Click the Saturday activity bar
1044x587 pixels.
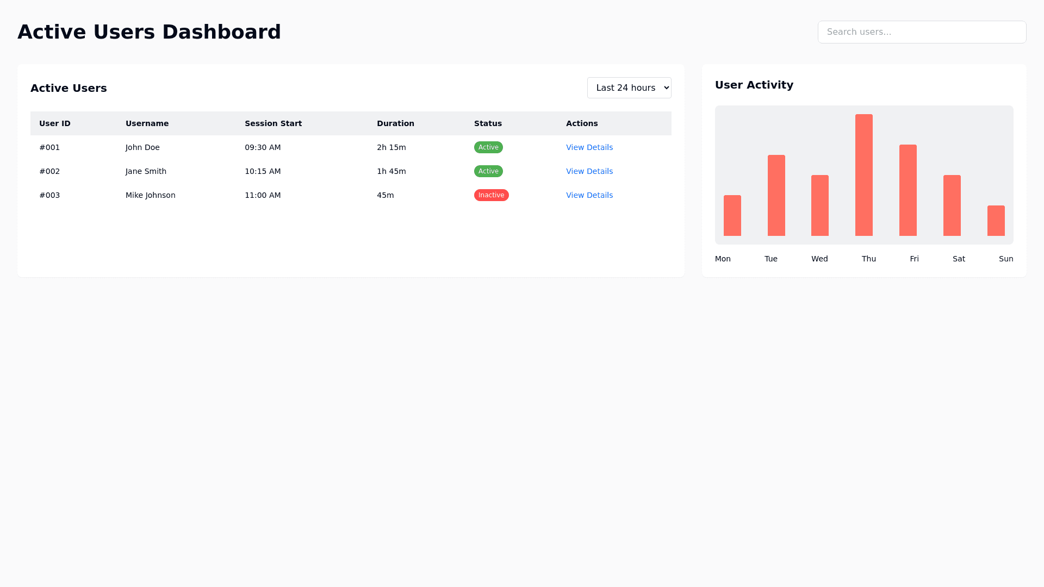point(952,205)
